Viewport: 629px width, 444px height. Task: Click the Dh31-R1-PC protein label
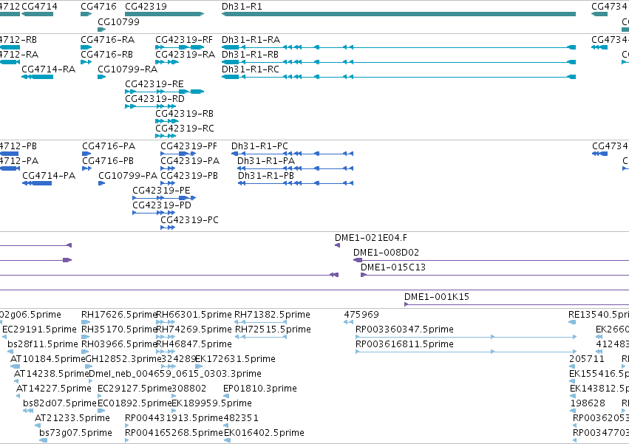click(260, 146)
